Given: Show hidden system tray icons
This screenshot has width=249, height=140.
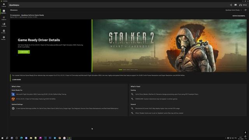Looking at the screenshot, I should pos(226,138).
